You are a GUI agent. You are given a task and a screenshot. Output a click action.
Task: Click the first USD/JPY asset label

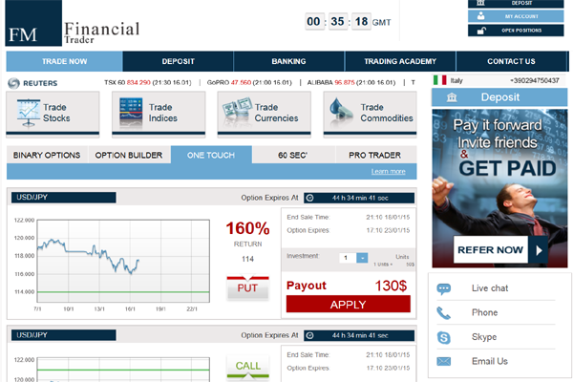pos(64,198)
